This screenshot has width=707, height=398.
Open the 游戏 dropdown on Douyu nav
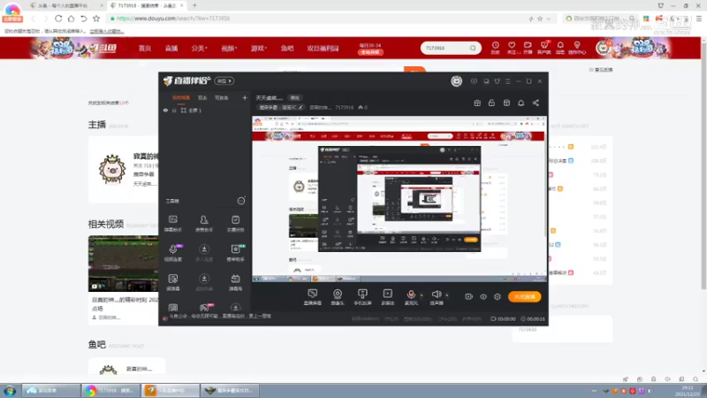(258, 49)
